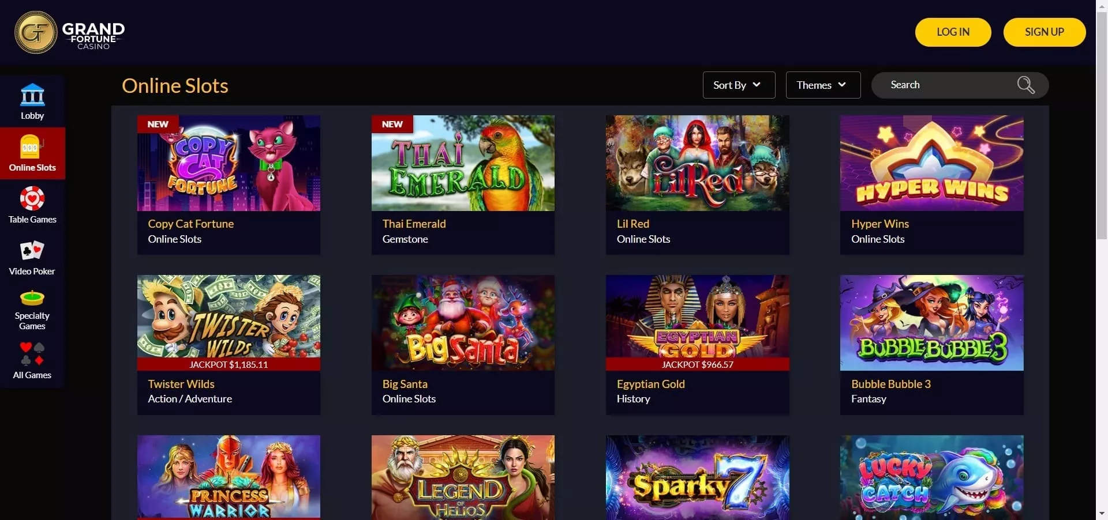1108x520 pixels.
Task: Open Specialty Games icon
Action: pos(32,298)
